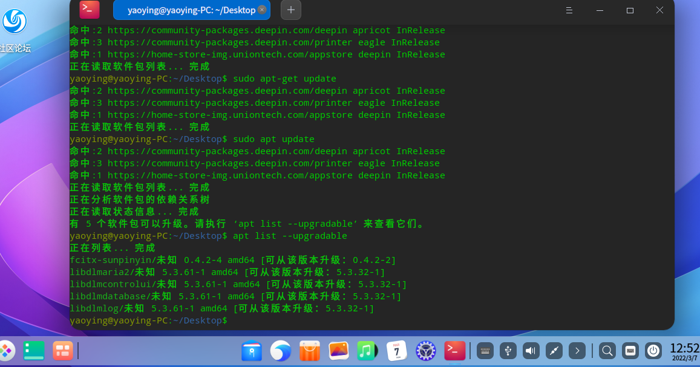Launch the browser from the dock
This screenshot has width=700, height=367.
coord(281,351)
